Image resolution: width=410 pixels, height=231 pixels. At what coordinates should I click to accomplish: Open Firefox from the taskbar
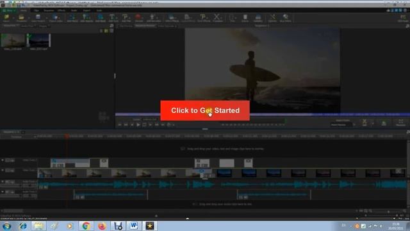[102, 226]
